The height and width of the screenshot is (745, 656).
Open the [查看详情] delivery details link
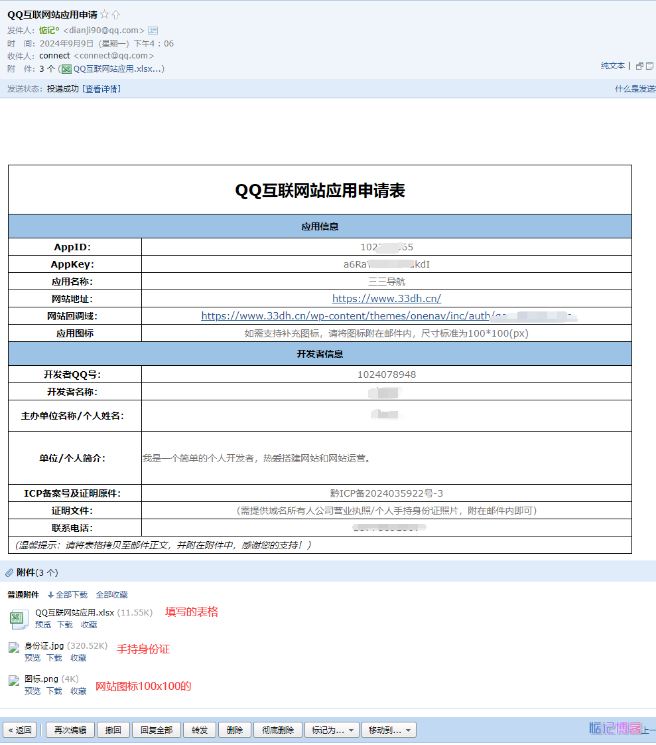tap(101, 89)
